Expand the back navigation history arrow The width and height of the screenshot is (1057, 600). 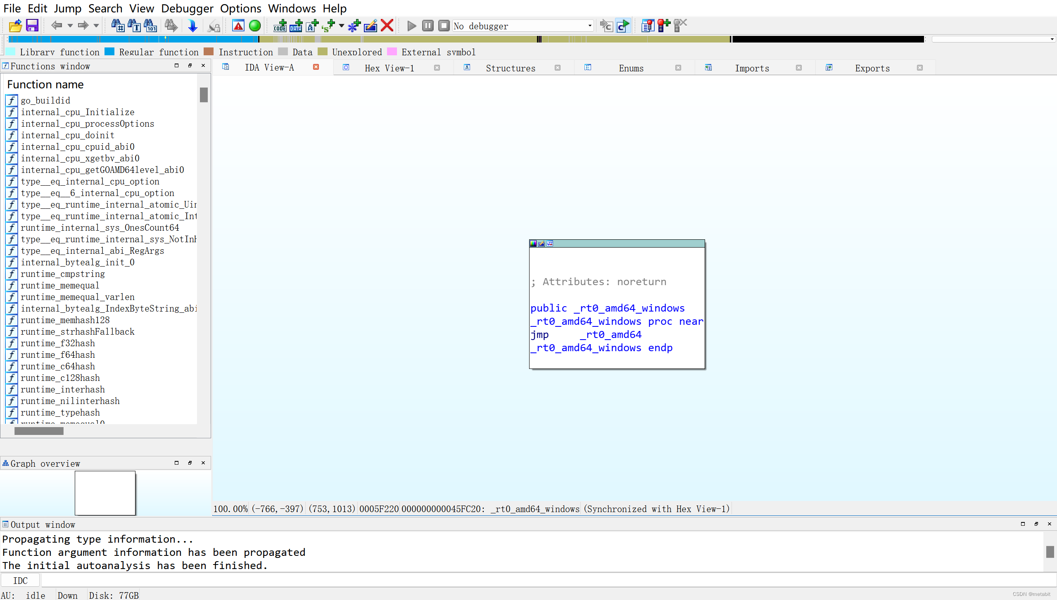[x=70, y=26]
